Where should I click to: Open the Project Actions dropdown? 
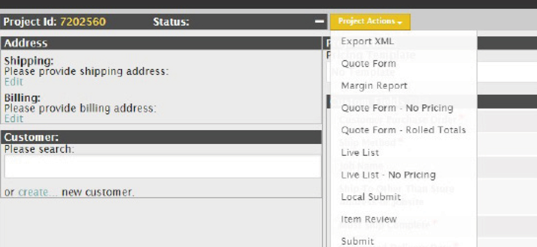[370, 22]
